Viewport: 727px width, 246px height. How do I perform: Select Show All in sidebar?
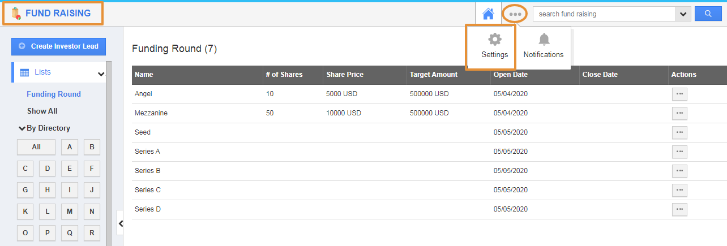tap(42, 111)
